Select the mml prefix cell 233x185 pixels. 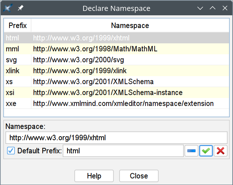[18, 49]
